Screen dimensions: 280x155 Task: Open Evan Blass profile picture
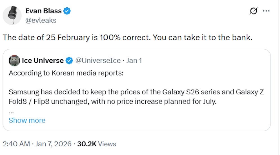12,15
